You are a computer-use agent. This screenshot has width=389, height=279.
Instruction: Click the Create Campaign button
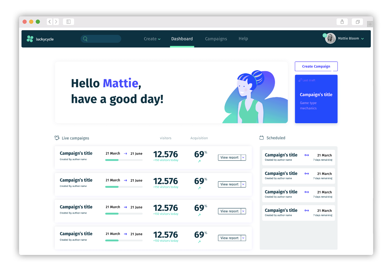tap(316, 66)
